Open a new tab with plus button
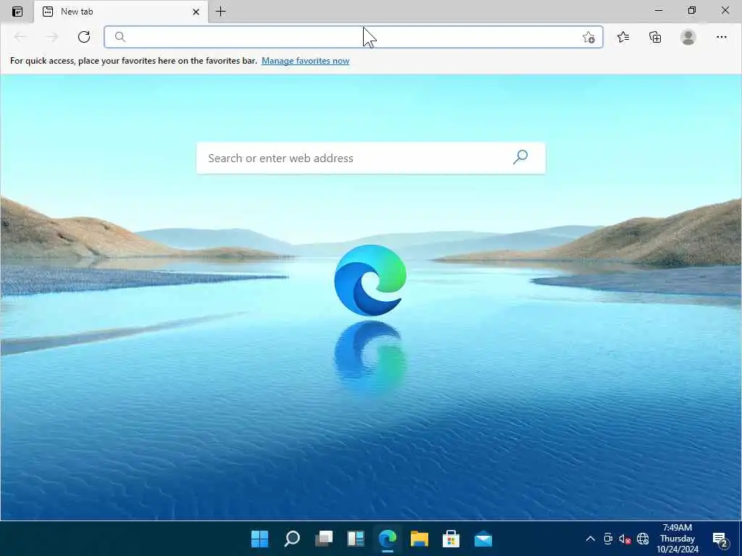The image size is (742, 556). pyautogui.click(x=220, y=12)
